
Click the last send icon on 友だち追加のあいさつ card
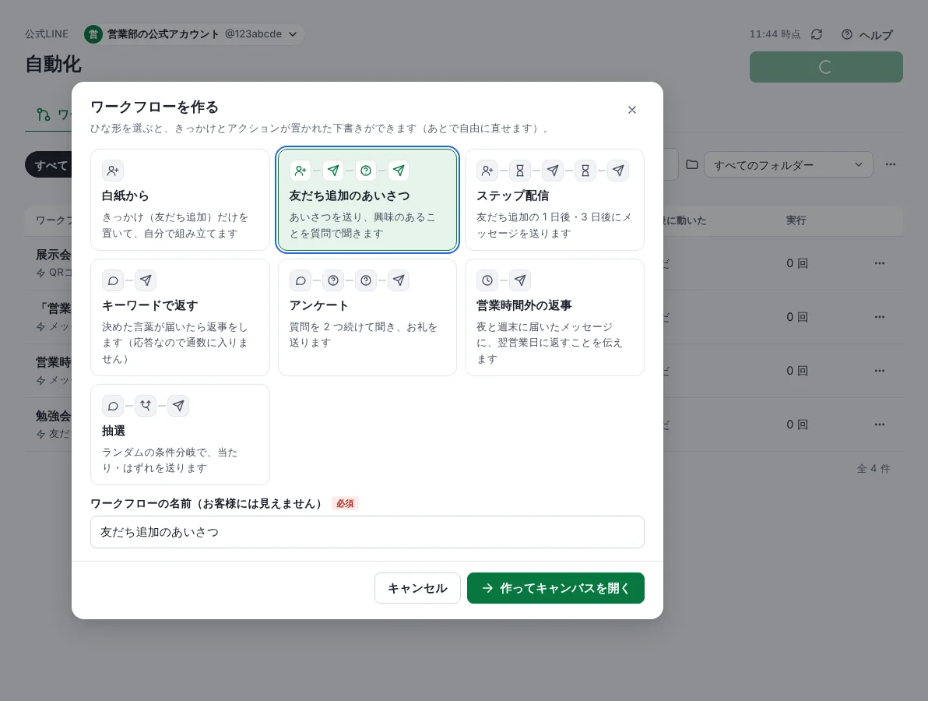click(399, 171)
